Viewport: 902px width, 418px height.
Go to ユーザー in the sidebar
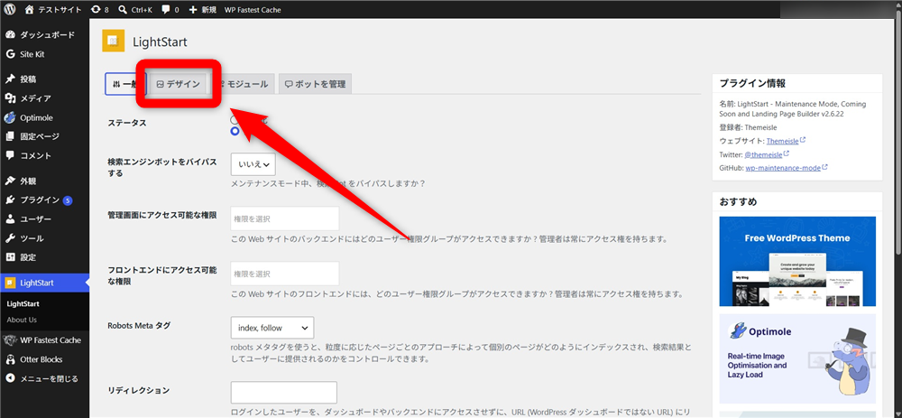[44, 219]
